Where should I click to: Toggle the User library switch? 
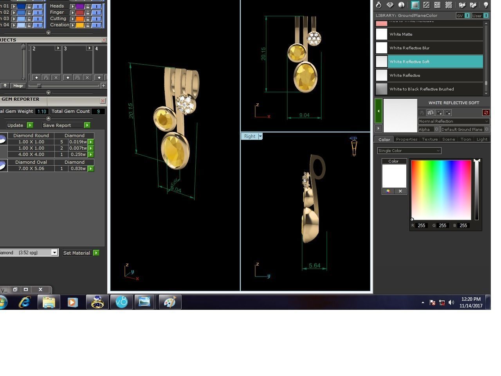click(486, 16)
